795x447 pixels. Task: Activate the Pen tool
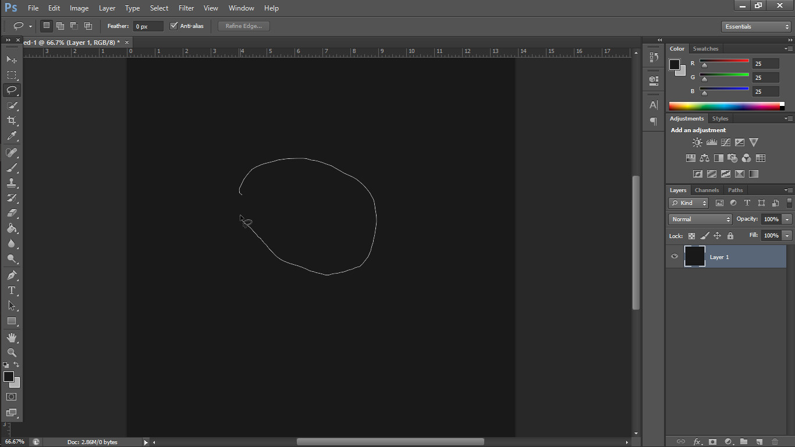12,275
